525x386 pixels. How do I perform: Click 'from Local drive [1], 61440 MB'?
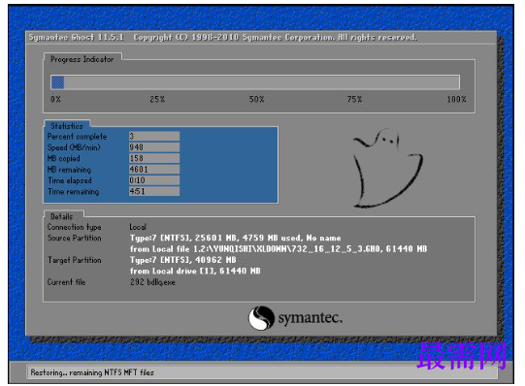195,272
